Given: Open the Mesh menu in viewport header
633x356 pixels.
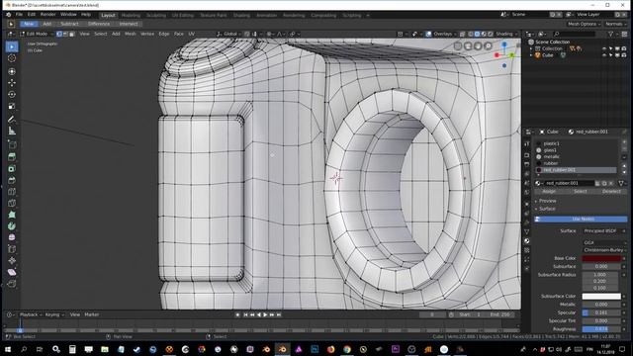Looking at the screenshot, I should [x=130, y=34].
